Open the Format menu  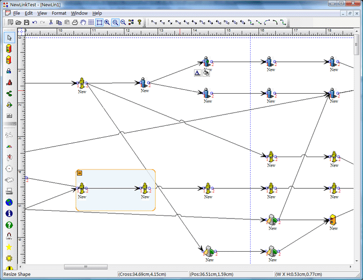pos(59,13)
